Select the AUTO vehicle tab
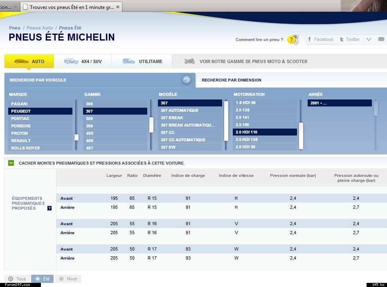The image size is (387, 287). click(x=29, y=61)
